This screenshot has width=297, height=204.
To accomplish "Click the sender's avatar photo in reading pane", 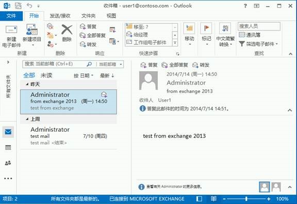I will click(148, 81).
